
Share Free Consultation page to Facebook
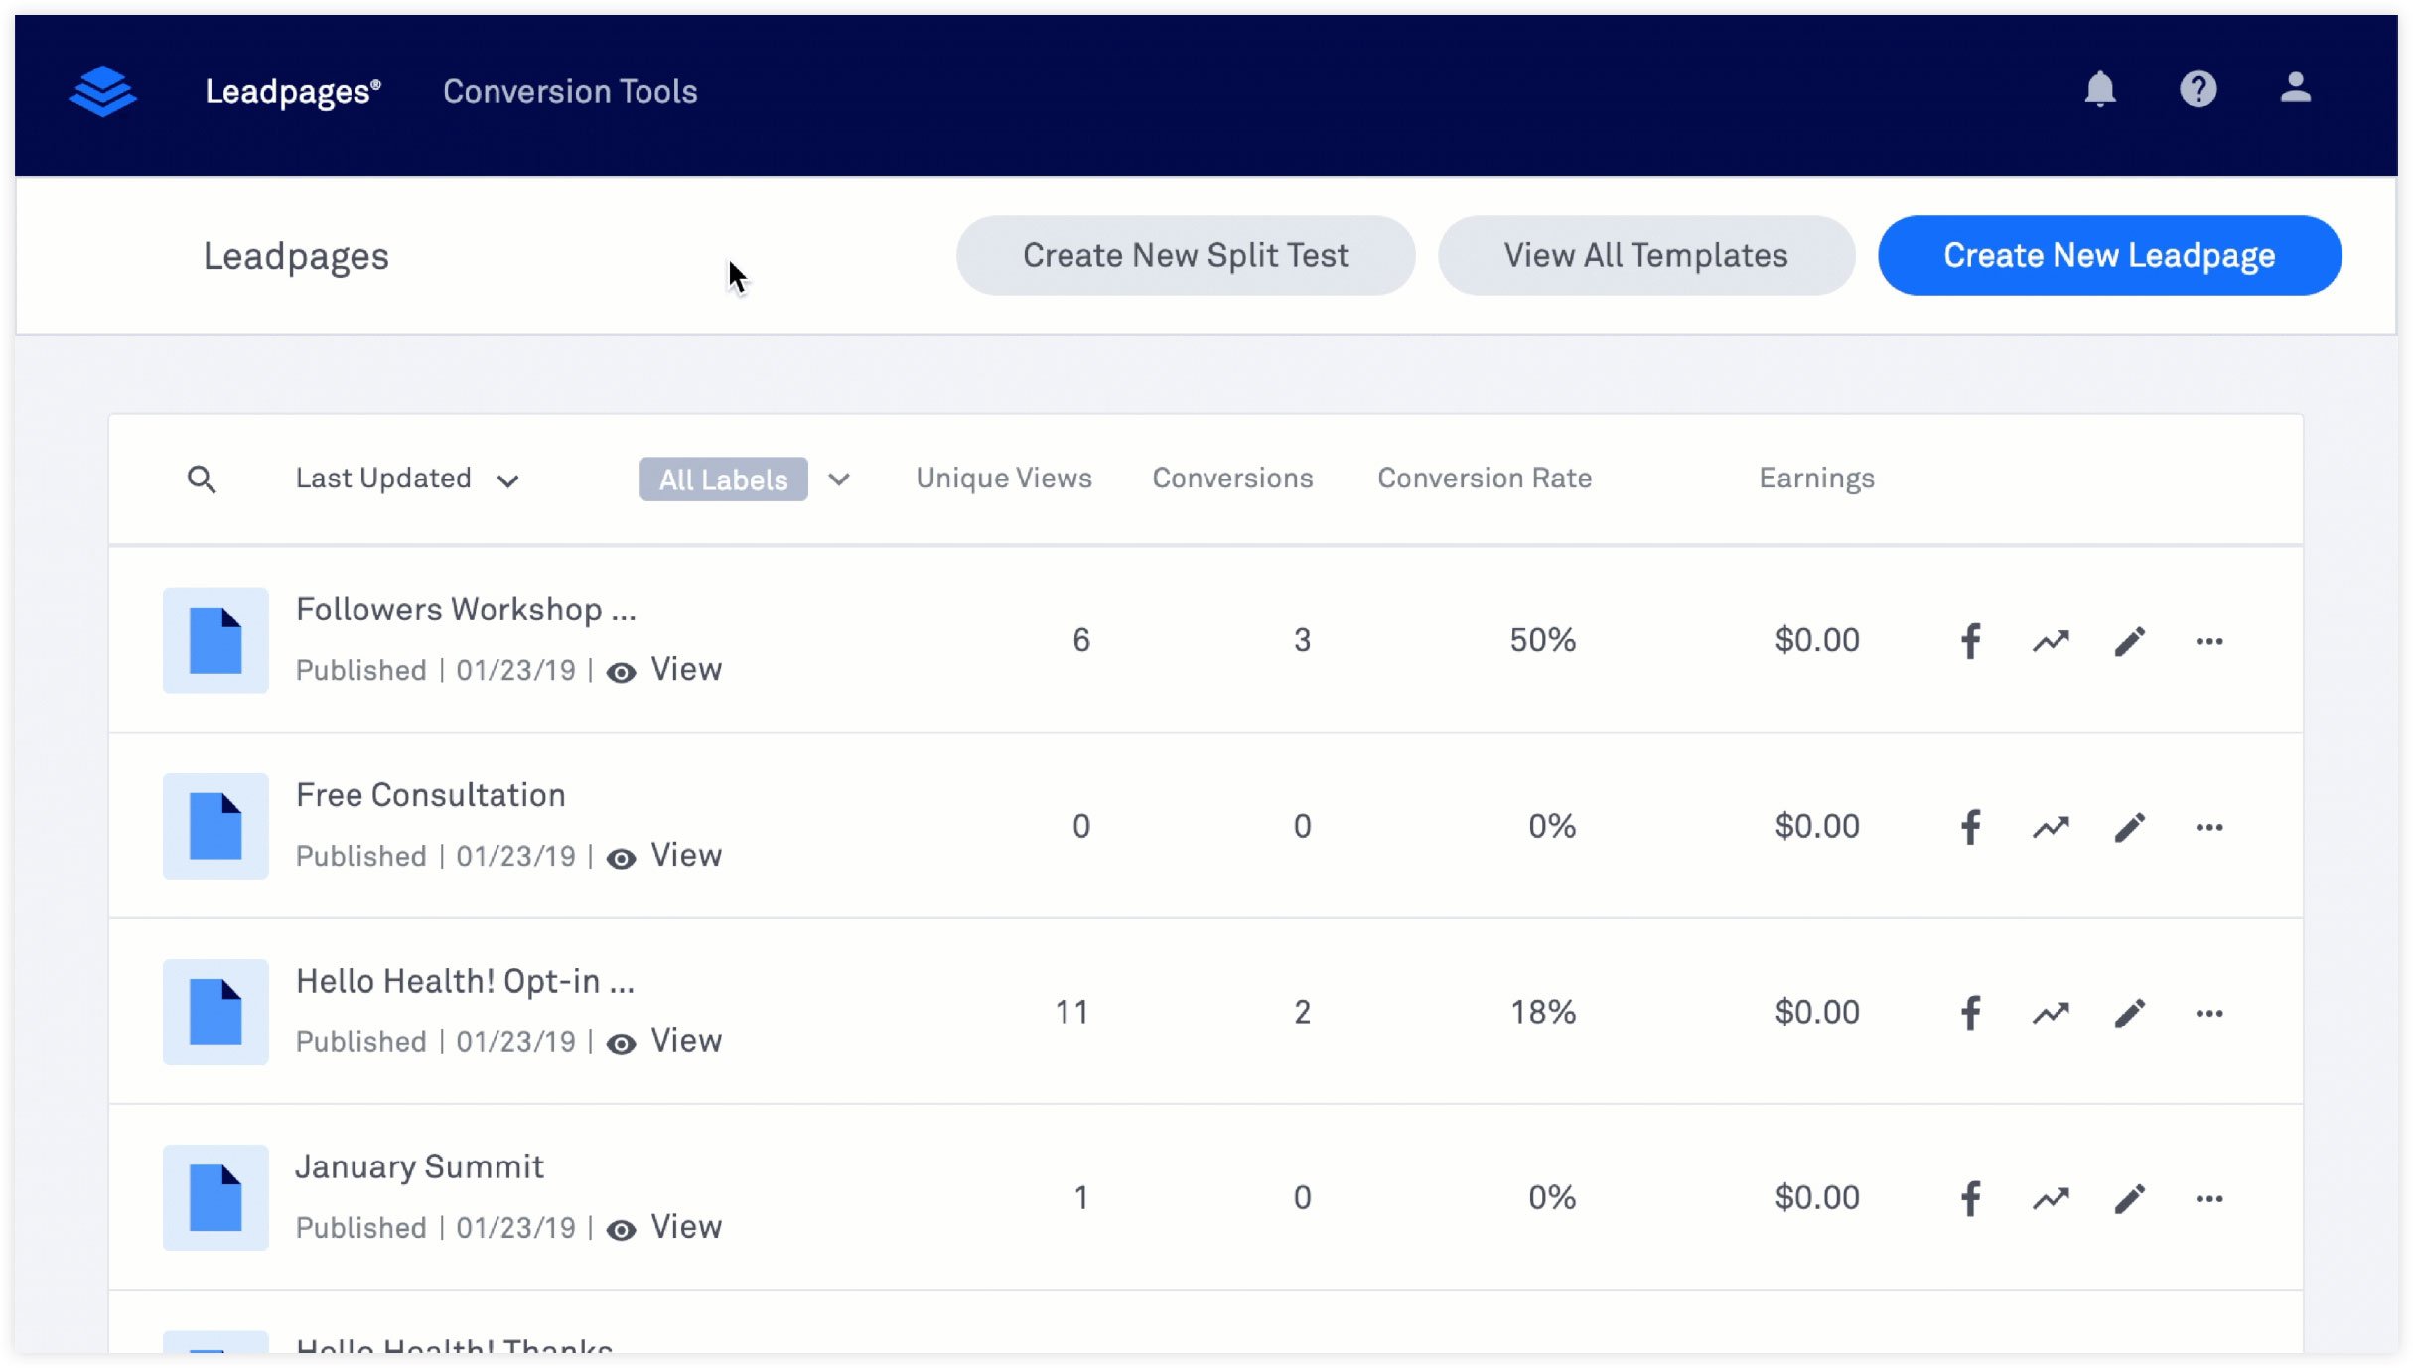(x=1971, y=827)
